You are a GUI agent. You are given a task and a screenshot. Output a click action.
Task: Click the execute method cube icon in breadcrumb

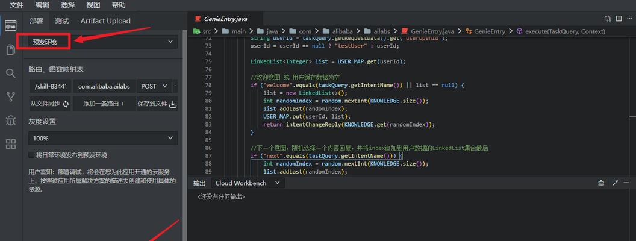coord(519,31)
